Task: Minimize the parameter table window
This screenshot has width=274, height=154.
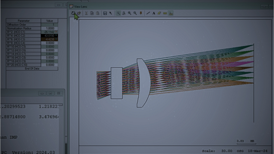Action: pos(59,5)
